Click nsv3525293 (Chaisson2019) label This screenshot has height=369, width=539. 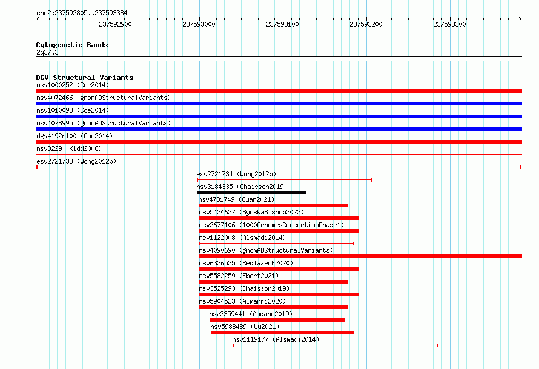point(245,288)
